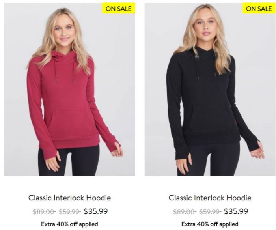The height and width of the screenshot is (230, 276).
Task: Click 'Extra 40% off applied' under red hoodie
Action: [x=69, y=224]
